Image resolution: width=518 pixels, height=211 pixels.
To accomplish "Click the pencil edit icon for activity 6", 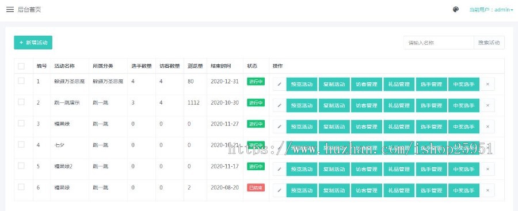I will point(279,190).
